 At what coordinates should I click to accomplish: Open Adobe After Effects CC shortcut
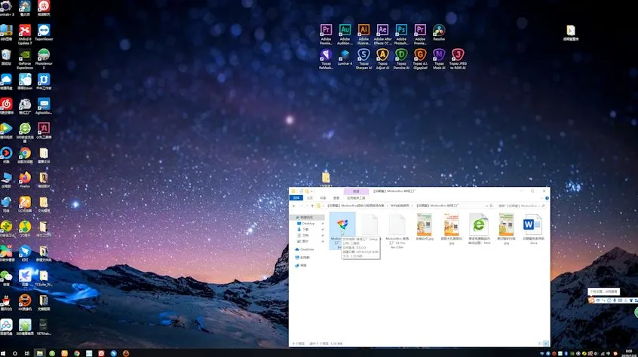pyautogui.click(x=382, y=34)
